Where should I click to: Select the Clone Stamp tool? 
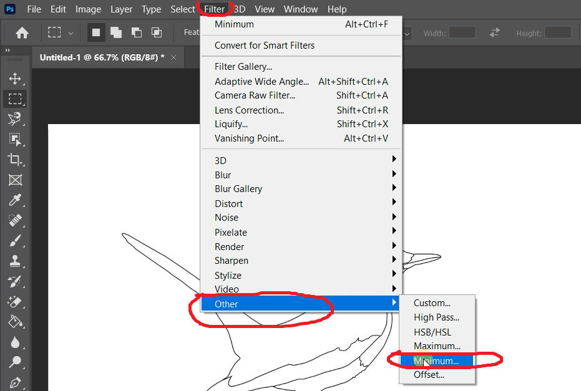pyautogui.click(x=15, y=261)
